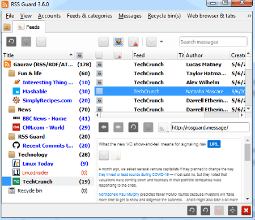Viewport: 255px width, 220px height.
Task: Select the Taylor Hatmaker message row
Action: click(x=170, y=74)
